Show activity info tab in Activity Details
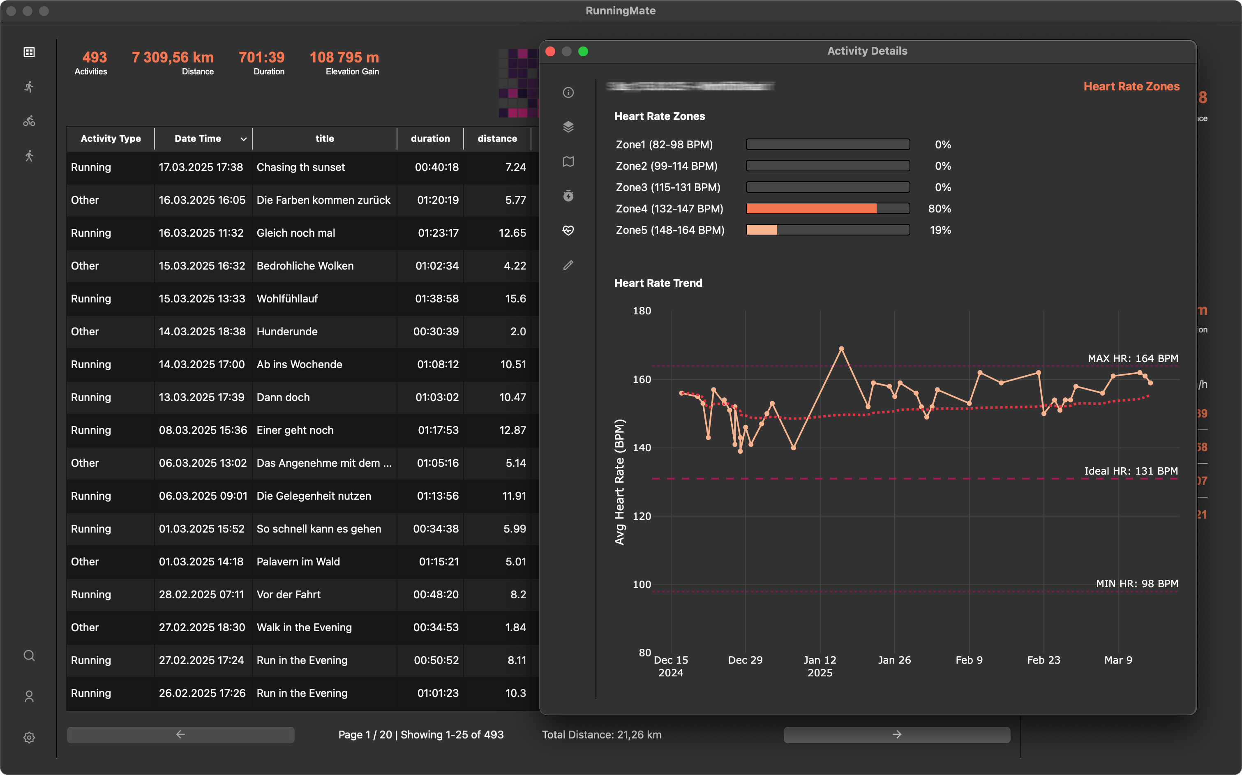 [568, 93]
